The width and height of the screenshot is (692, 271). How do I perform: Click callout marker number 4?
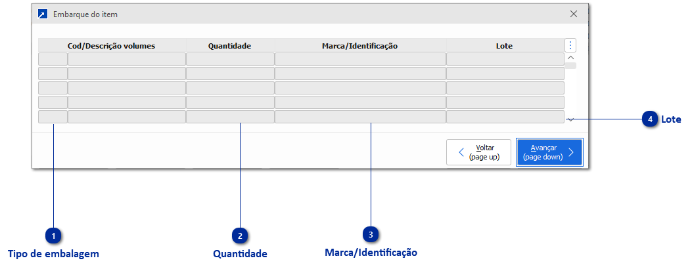pyautogui.click(x=650, y=119)
